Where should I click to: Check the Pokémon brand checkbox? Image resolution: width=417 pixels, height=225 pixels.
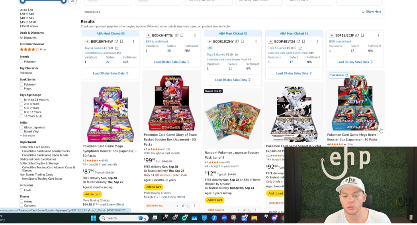pyautogui.click(x=21, y=62)
